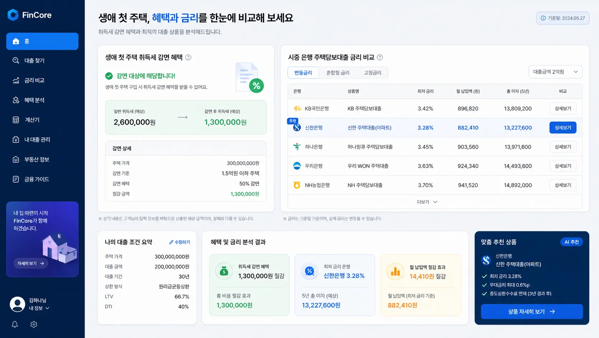The image size is (599, 338).
Task: Open 상세보기 for KB 주택담보대출
Action: (x=563, y=109)
